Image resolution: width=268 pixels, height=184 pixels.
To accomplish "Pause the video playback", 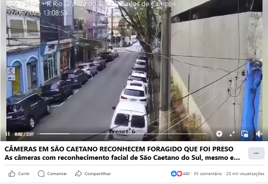I will (8, 134).
